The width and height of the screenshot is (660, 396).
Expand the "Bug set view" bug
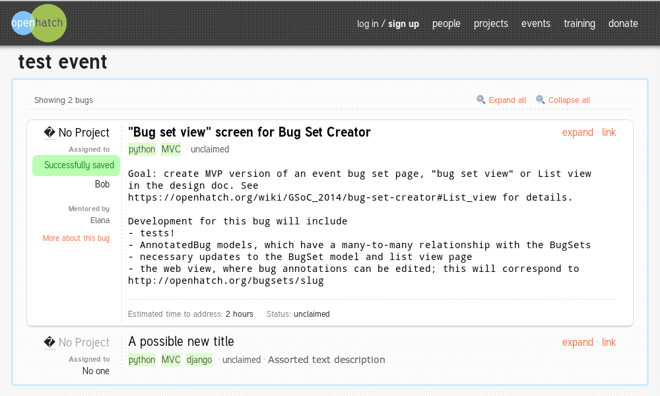577,133
